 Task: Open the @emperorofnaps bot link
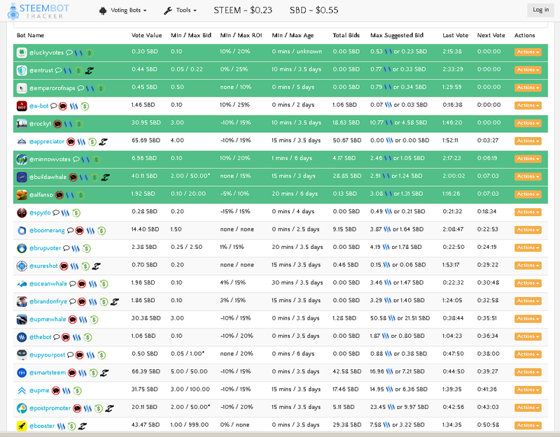pyautogui.click(x=52, y=88)
